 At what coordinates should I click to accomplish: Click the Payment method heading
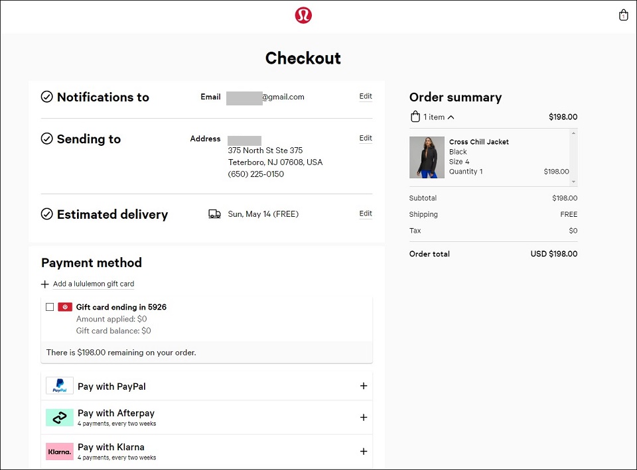tap(92, 263)
